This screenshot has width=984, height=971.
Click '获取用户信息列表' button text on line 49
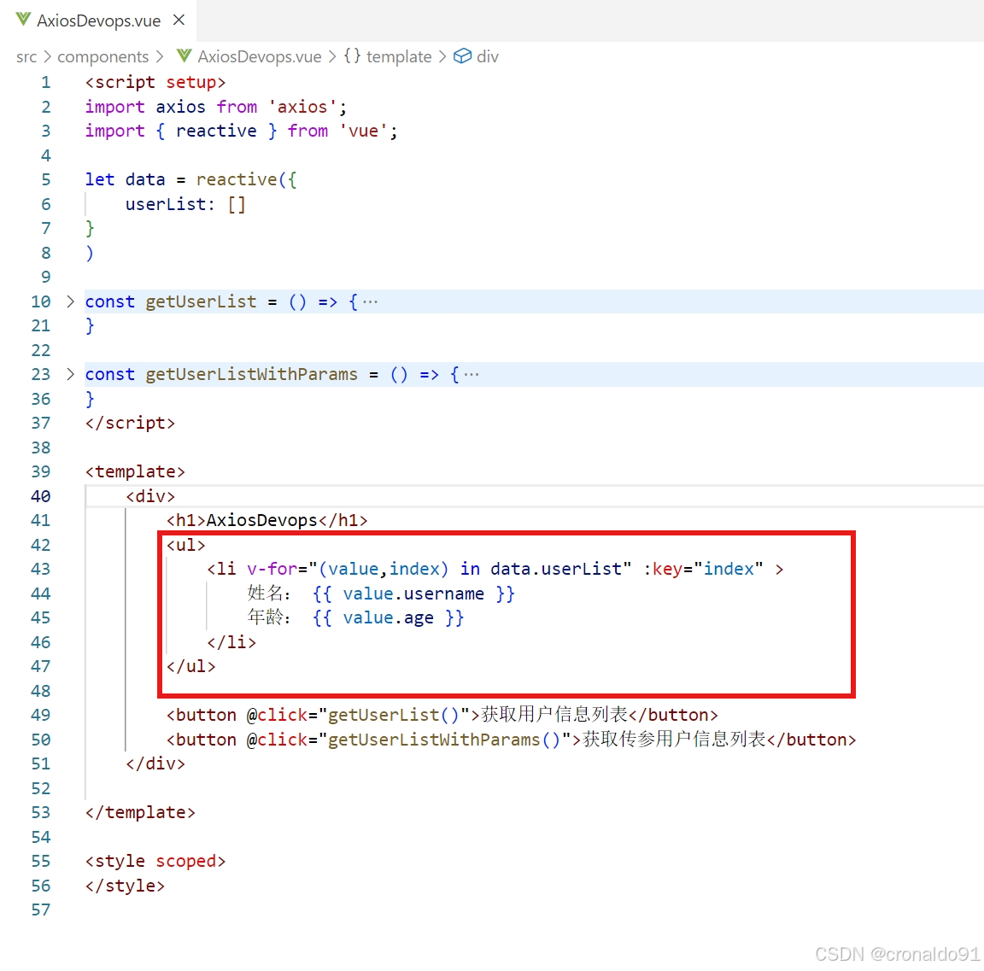pyautogui.click(x=554, y=715)
